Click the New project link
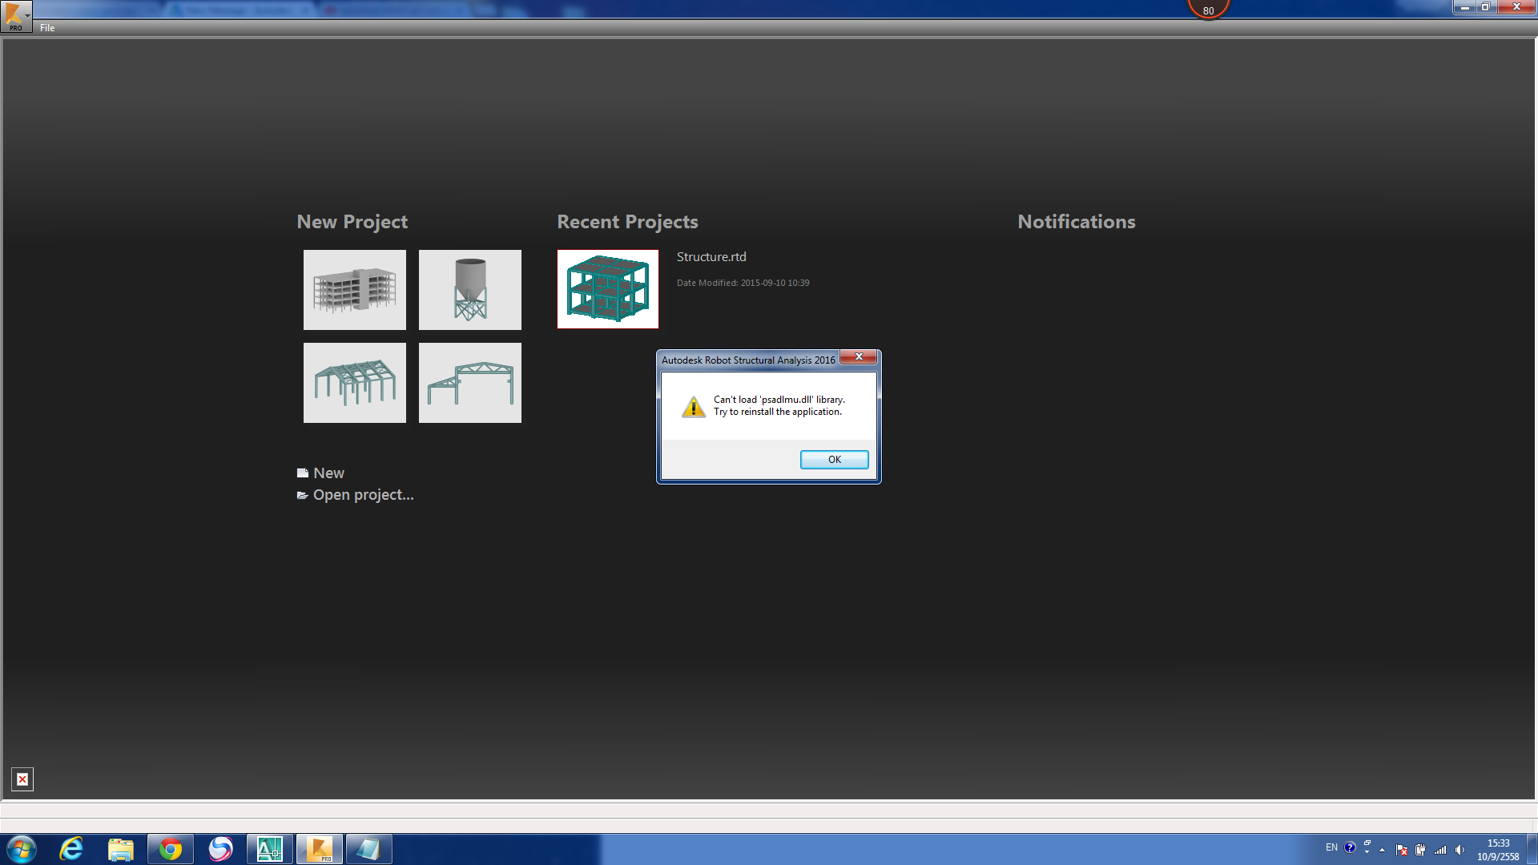Viewport: 1538px width, 865px height. pyautogui.click(x=320, y=473)
